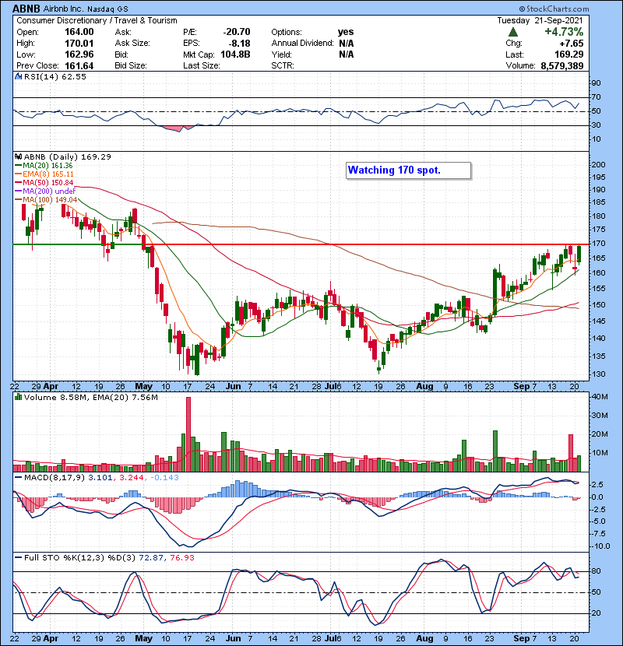The image size is (623, 646).
Task: Click the Chg value +7.65
Action: 571,44
